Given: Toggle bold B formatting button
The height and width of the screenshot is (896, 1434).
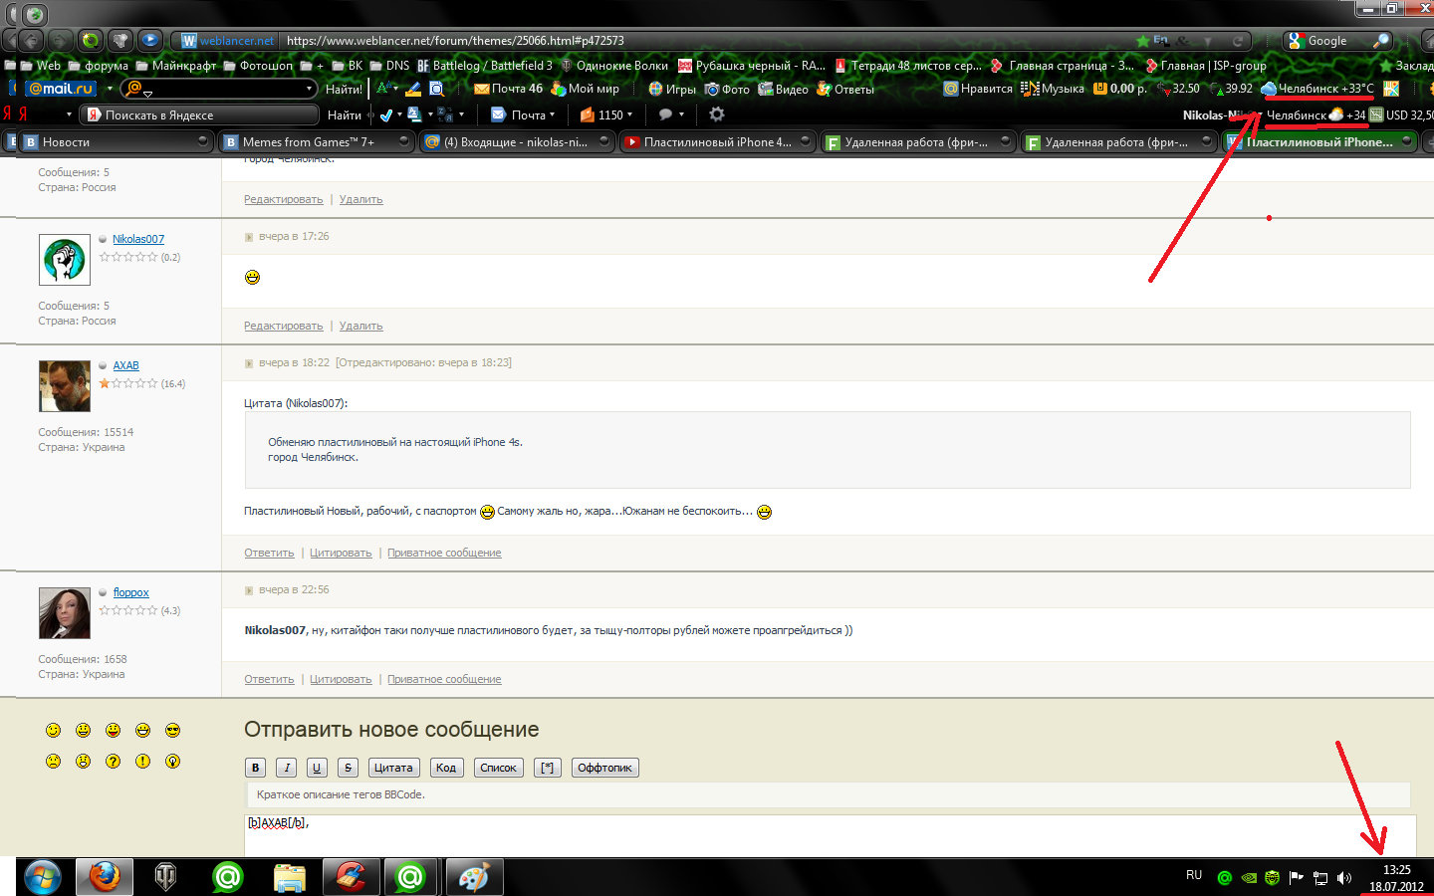Looking at the screenshot, I should (256, 768).
